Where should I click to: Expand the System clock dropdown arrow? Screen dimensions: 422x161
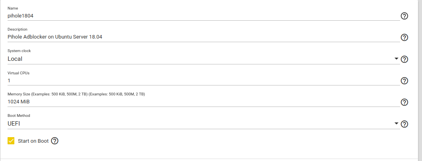pos(396,59)
